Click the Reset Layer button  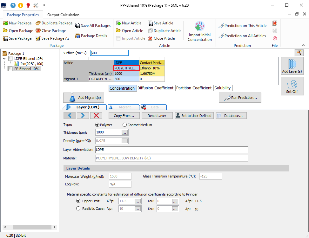point(157,116)
